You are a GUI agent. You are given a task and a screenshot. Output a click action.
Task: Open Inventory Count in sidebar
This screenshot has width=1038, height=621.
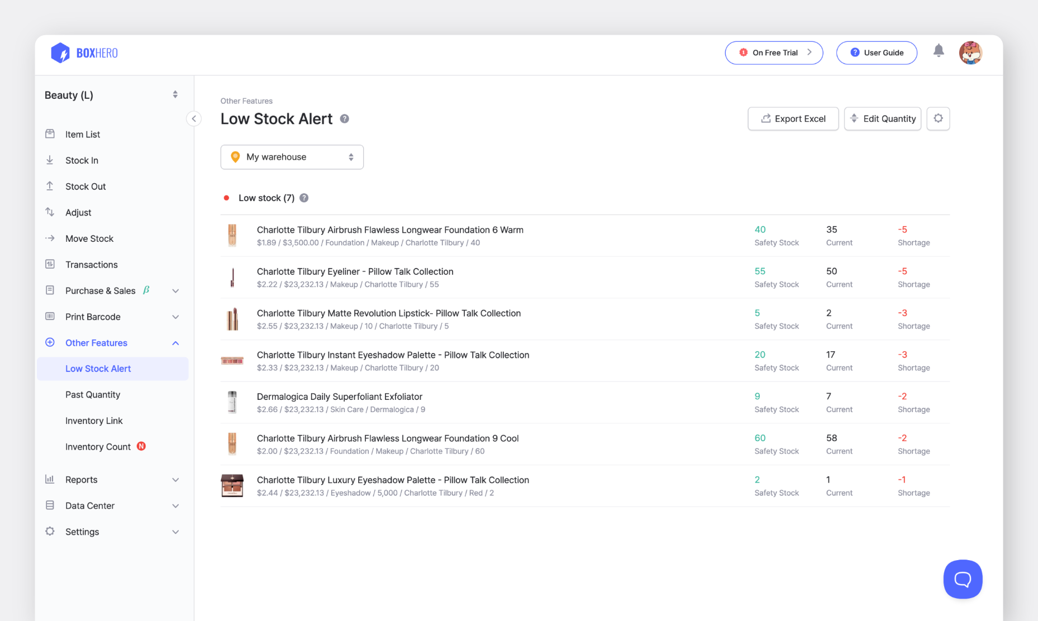(x=98, y=447)
